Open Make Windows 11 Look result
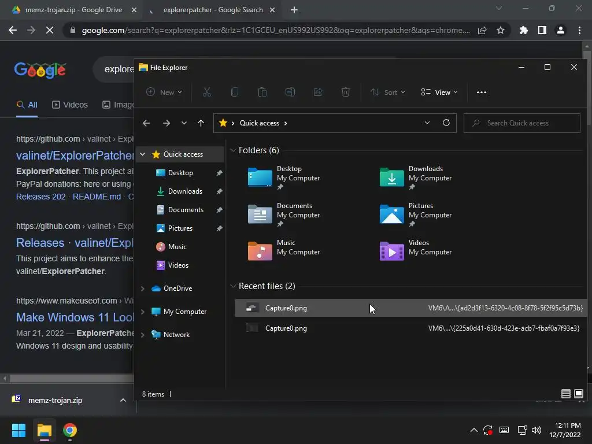This screenshot has width=592, height=444. tap(75, 317)
